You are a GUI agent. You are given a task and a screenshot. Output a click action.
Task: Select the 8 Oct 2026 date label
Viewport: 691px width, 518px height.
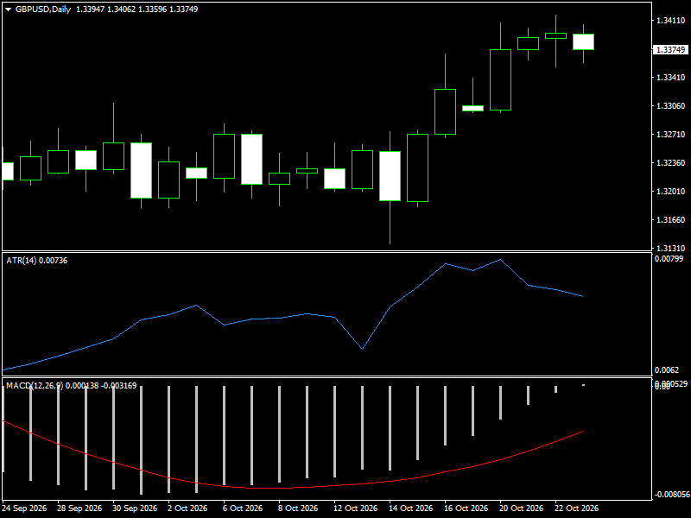(298, 509)
